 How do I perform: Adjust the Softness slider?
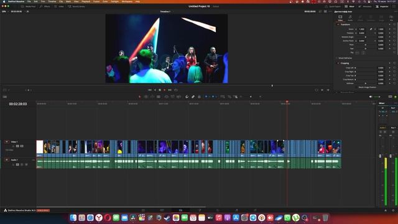[366, 83]
